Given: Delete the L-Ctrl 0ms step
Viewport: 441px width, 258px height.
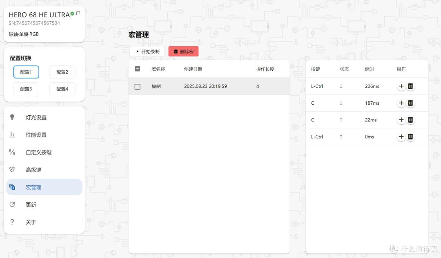Looking at the screenshot, I should click(x=410, y=137).
